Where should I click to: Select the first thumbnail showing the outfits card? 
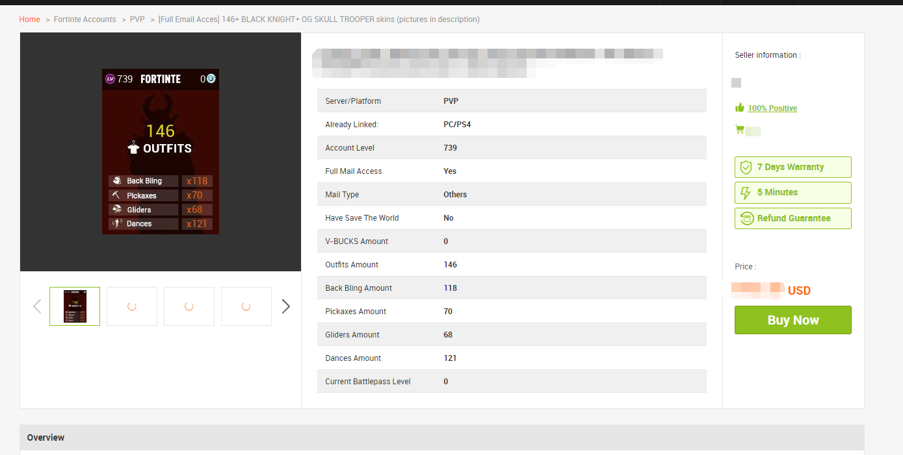pyautogui.click(x=75, y=306)
